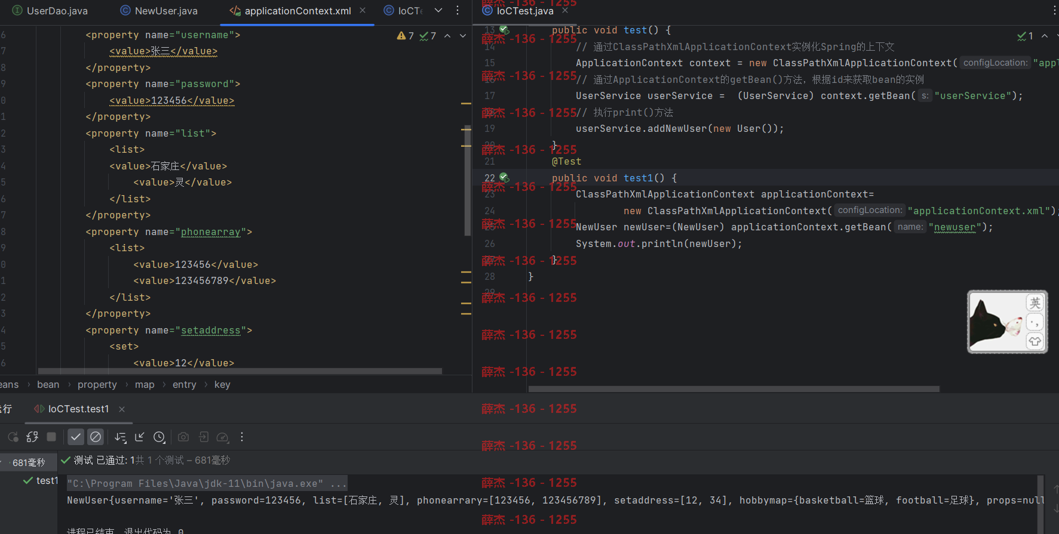Click the NewUser output line in console

coord(555,501)
